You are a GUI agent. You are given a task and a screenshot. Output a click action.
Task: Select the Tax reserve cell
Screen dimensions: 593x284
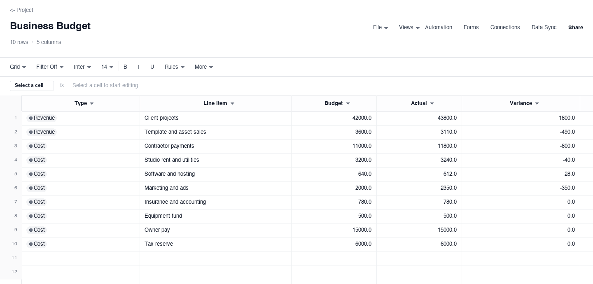tap(215, 244)
